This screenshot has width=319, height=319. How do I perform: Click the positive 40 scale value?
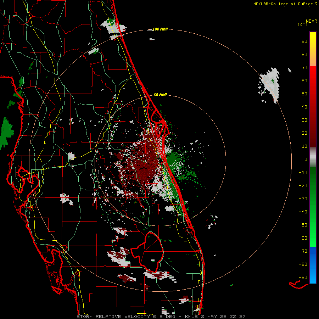(x=304, y=107)
